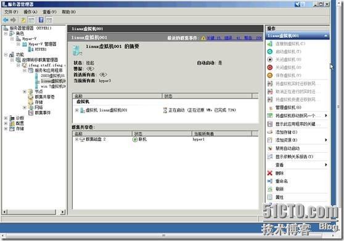Expand the 虚拟机 linux虚拟机001 resource row

77,110
